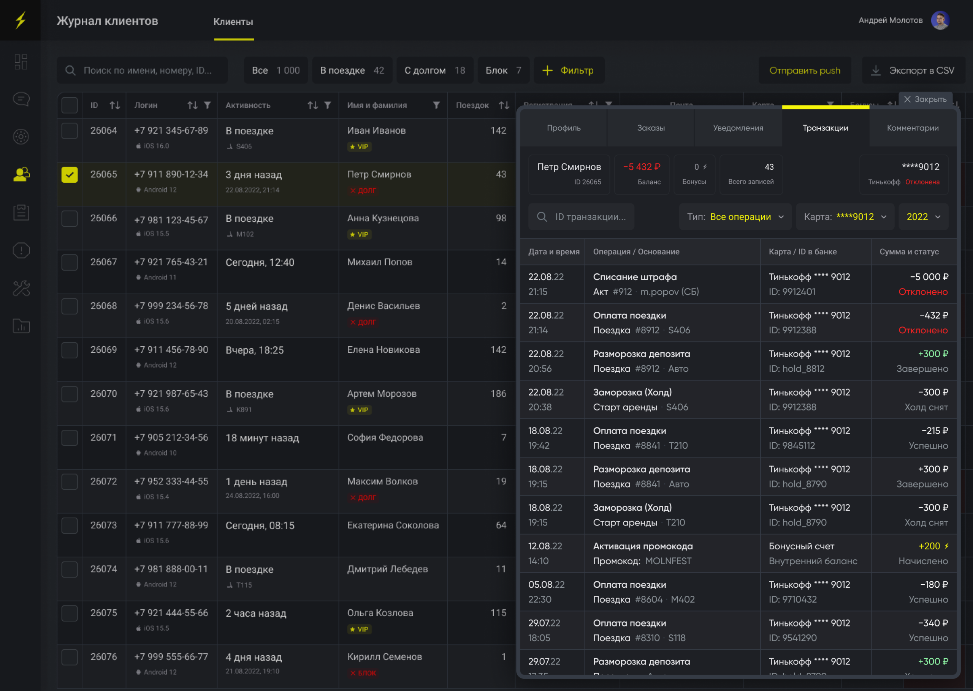Select the Блок filter chip
The image size is (973, 691).
click(503, 70)
